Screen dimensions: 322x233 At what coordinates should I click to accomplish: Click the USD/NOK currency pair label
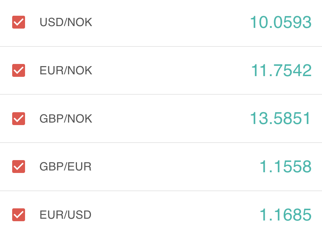click(66, 22)
